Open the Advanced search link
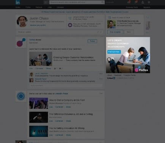 coord(110,2)
